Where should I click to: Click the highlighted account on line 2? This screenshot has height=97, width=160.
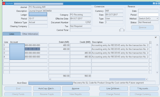[x=32, y=49]
